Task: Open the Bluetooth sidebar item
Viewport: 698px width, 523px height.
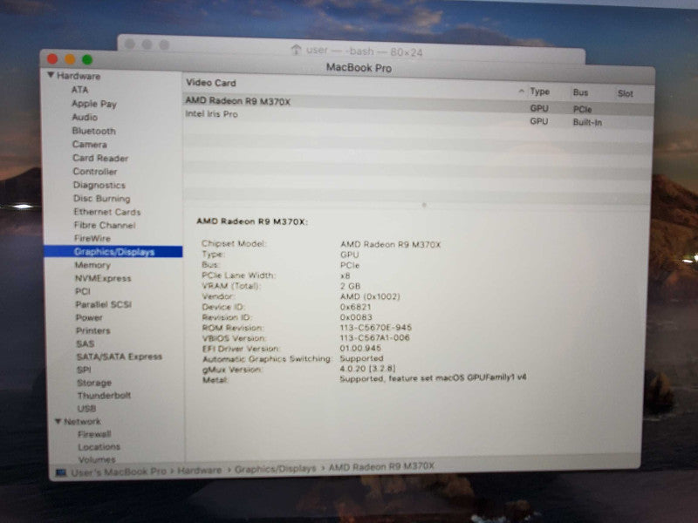Action: [93, 131]
